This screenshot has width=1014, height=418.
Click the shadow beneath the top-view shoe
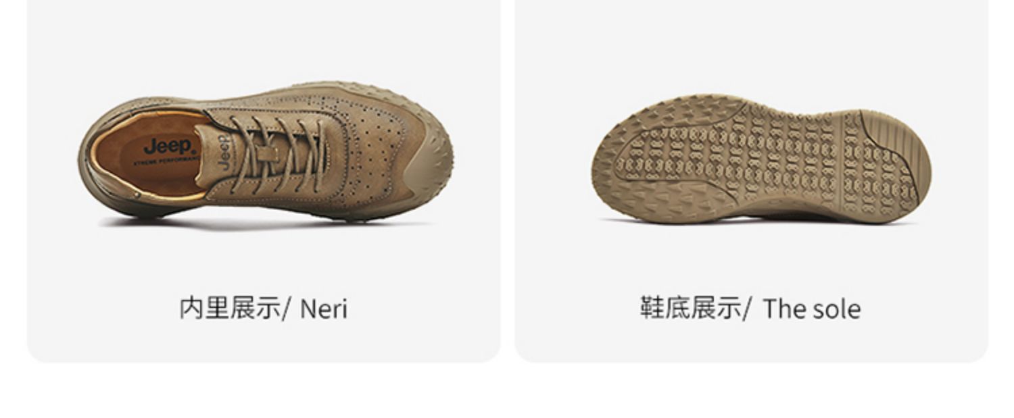(264, 221)
